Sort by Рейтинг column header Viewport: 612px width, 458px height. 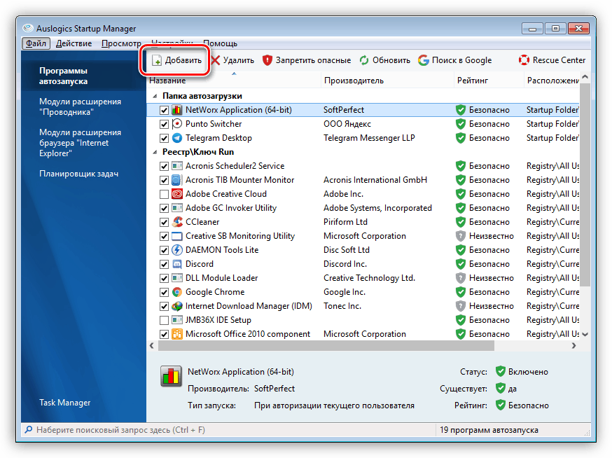tap(489, 81)
